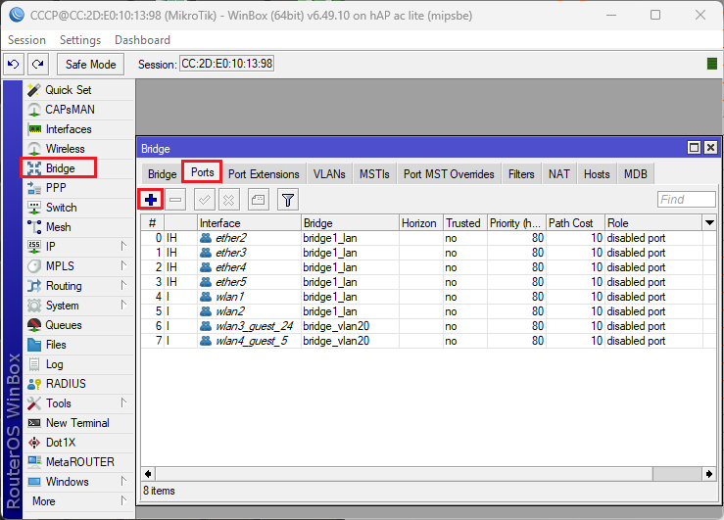The width and height of the screenshot is (724, 520).
Task: Click the Redo arrow button
Action: (38, 64)
